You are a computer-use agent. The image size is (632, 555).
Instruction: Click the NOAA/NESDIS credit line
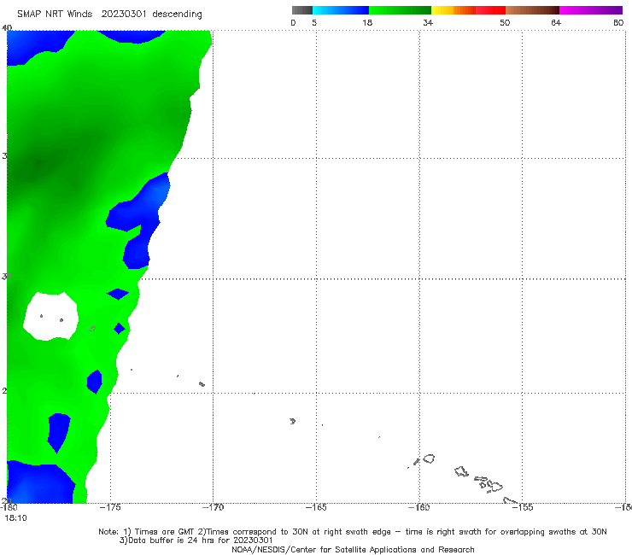[x=353, y=549]
